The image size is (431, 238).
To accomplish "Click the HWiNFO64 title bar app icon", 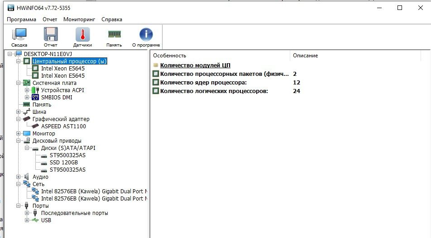I will 11,8.
